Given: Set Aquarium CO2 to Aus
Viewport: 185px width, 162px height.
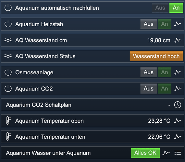Looking at the screenshot, I should point(149,89).
